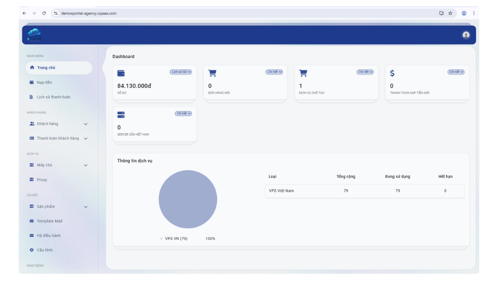Screen dimensions: 494x296
Task: Click the wallet icon beside Nạp tiền
Action: [32, 82]
